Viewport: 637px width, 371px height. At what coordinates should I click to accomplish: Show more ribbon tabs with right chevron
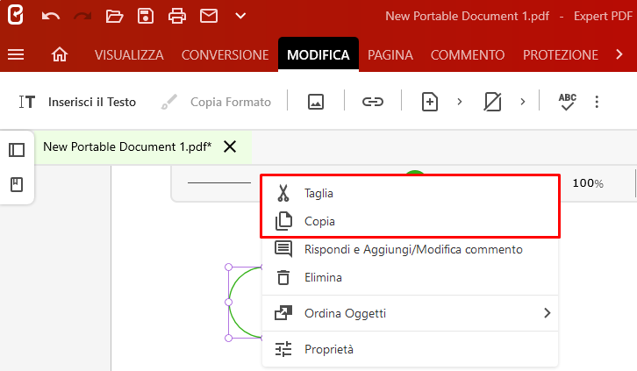pyautogui.click(x=619, y=54)
